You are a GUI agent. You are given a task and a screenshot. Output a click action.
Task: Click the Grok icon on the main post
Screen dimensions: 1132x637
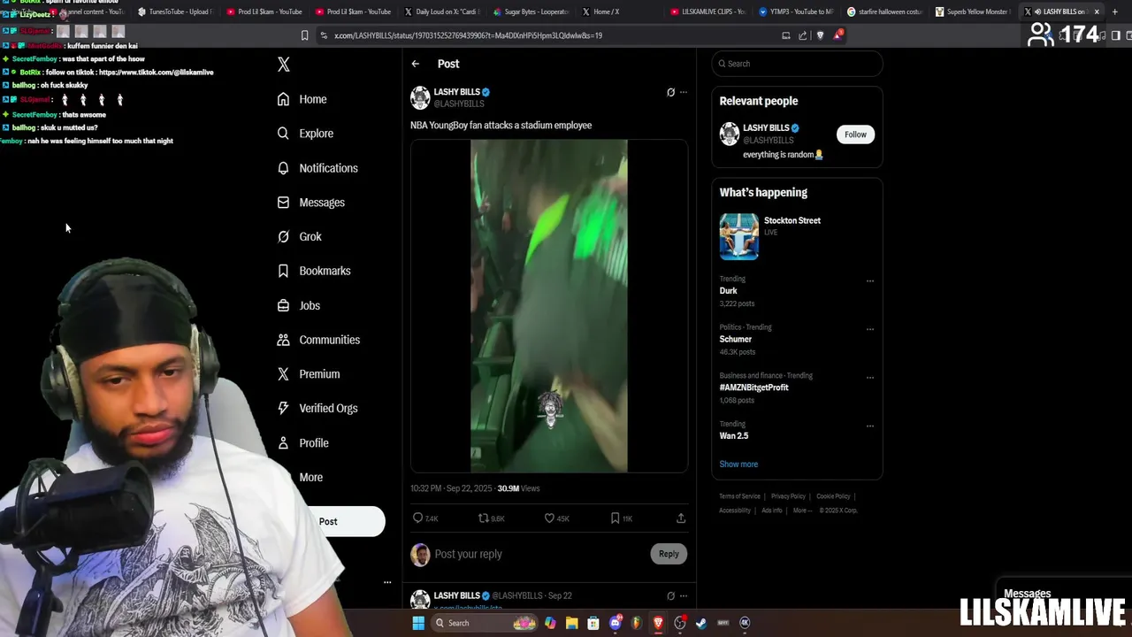670,92
